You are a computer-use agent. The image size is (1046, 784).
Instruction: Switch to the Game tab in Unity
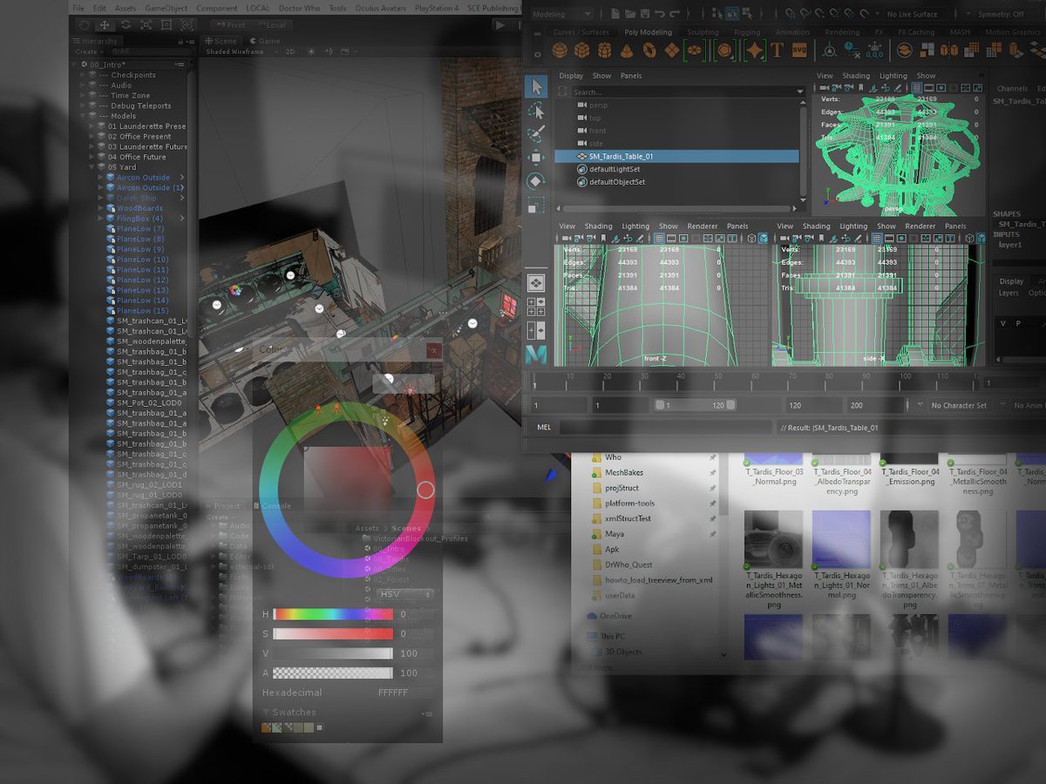(x=264, y=41)
